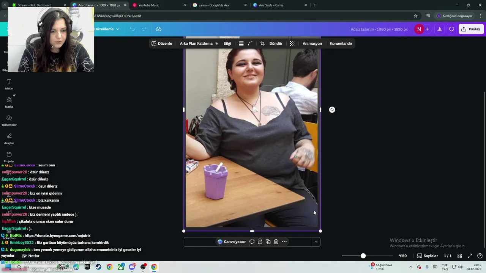Open Steam from the taskbar
The image size is (486, 273).
[98, 267]
